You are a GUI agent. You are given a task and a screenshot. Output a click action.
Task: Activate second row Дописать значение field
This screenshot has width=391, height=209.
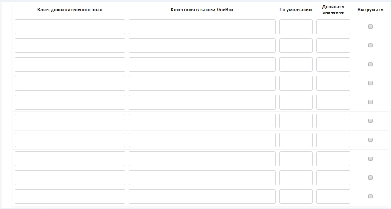click(x=333, y=46)
